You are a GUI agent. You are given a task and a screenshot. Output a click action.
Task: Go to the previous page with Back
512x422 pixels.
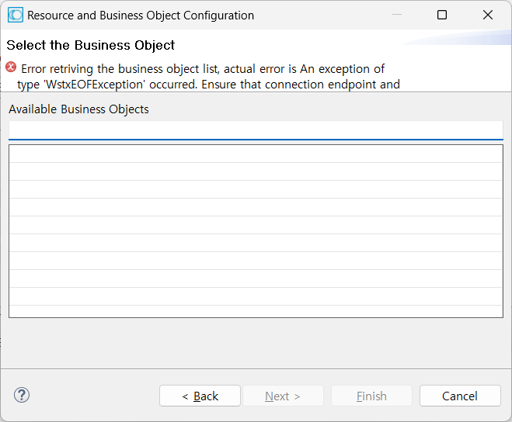click(200, 396)
